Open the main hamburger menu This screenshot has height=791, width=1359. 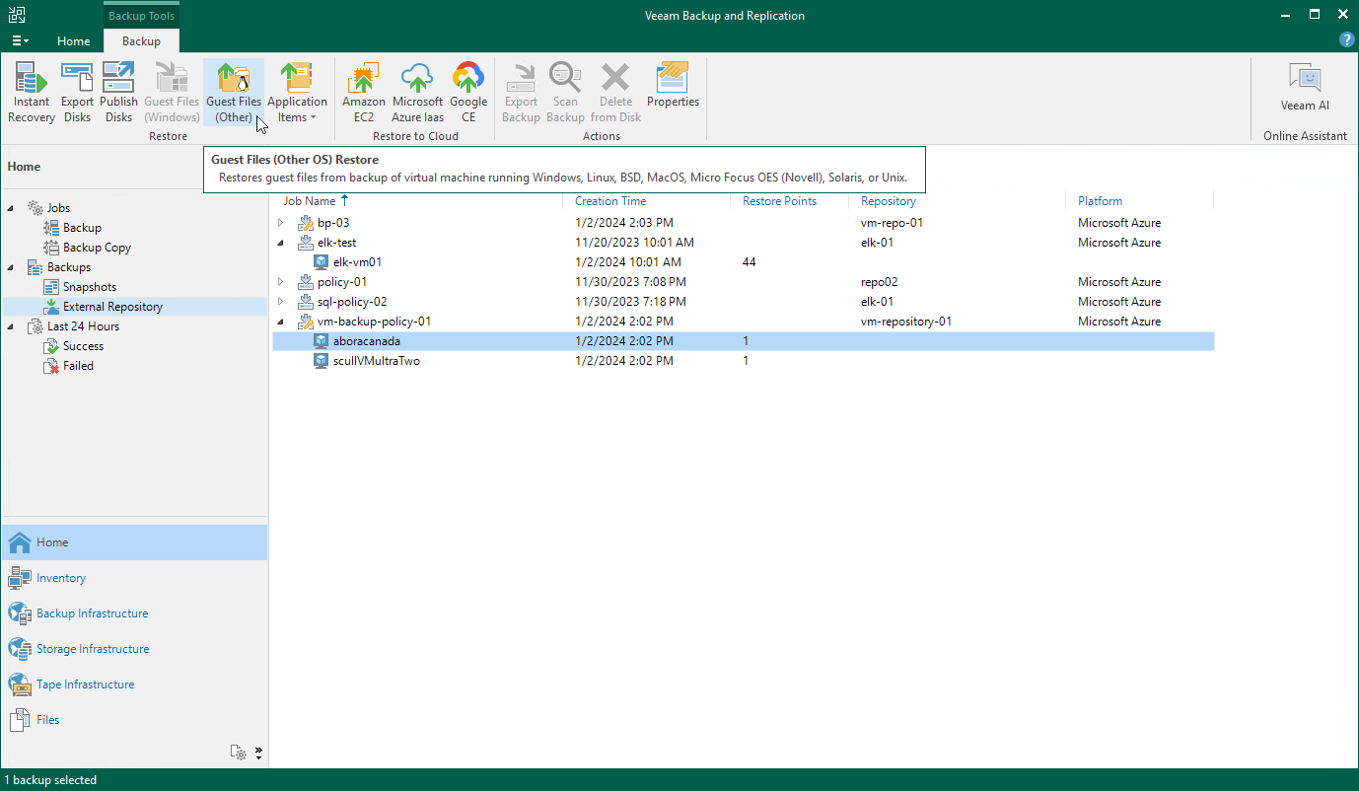pyautogui.click(x=20, y=40)
